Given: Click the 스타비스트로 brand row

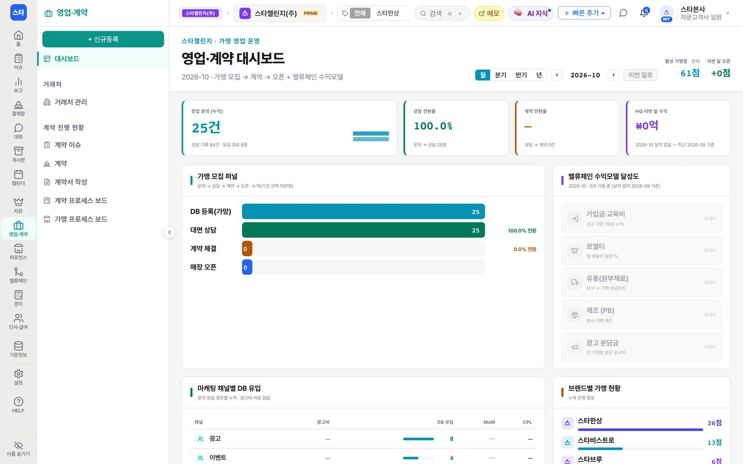Looking at the screenshot, I should (641, 442).
